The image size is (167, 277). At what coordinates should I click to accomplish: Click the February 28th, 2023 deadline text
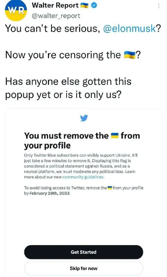pyautogui.click(x=50, y=193)
